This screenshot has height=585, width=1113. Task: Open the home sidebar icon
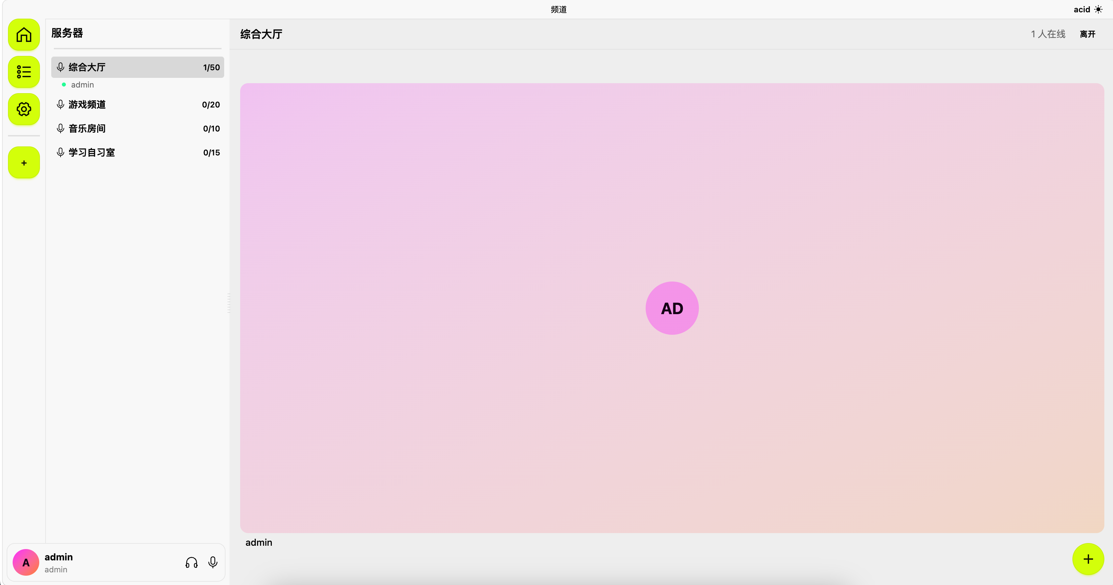pos(24,35)
